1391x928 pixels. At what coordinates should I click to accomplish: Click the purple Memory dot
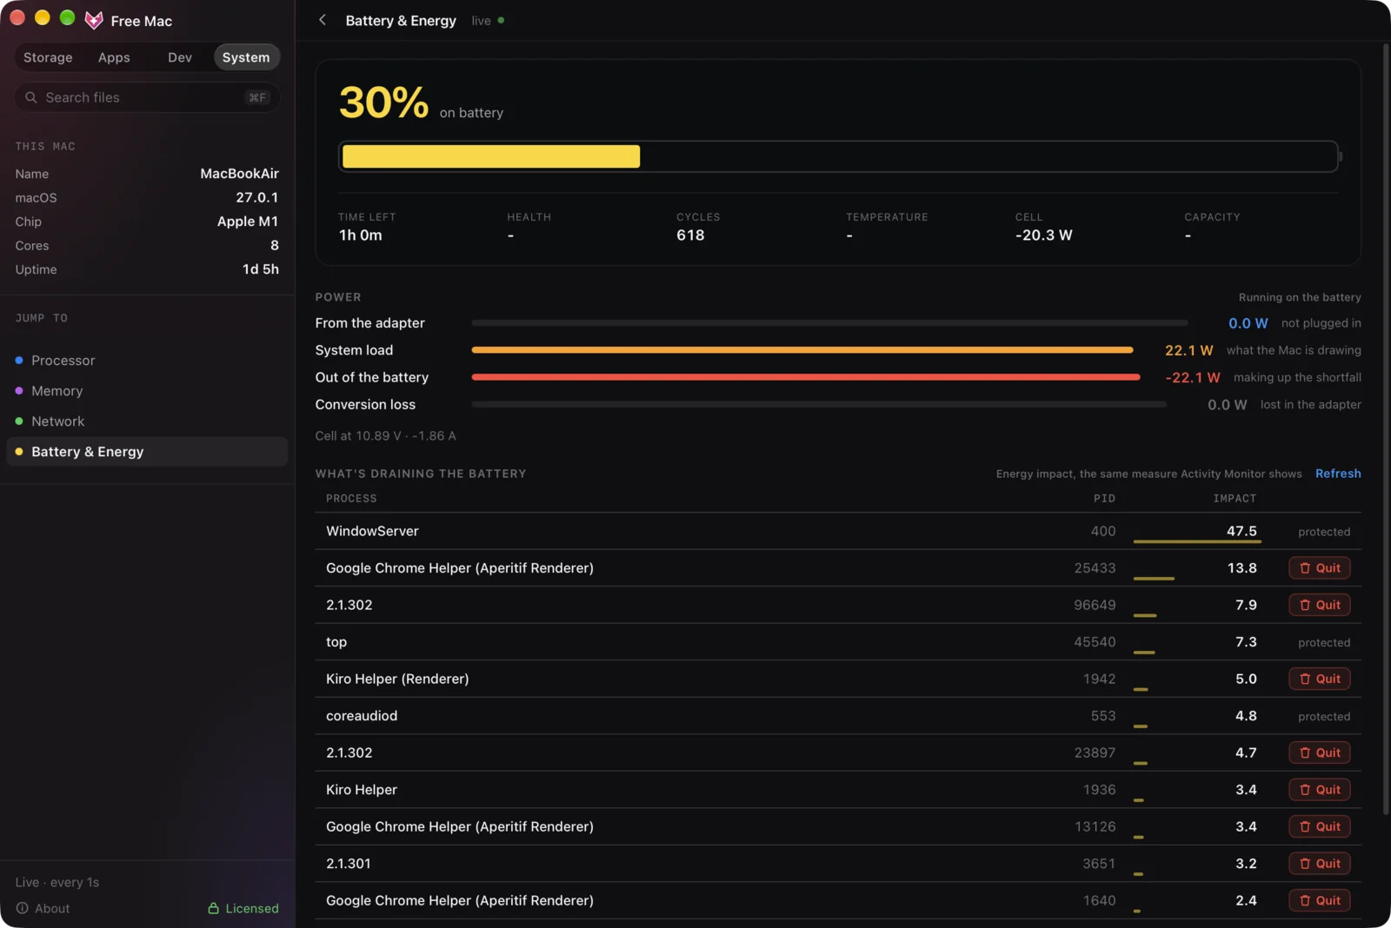pos(19,391)
